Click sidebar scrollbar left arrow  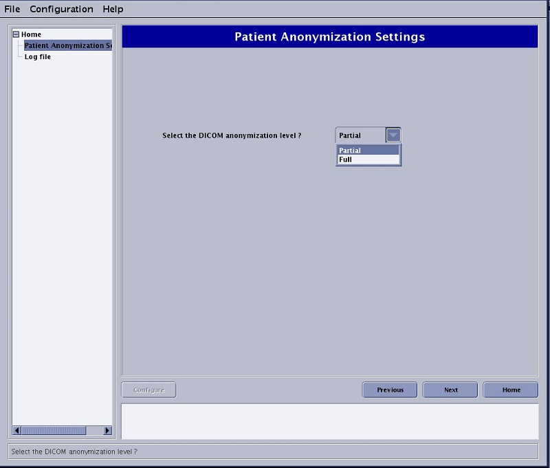[x=17, y=430]
